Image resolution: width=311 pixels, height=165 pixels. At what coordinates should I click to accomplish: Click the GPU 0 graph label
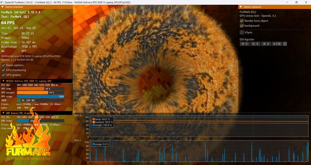[77, 116]
